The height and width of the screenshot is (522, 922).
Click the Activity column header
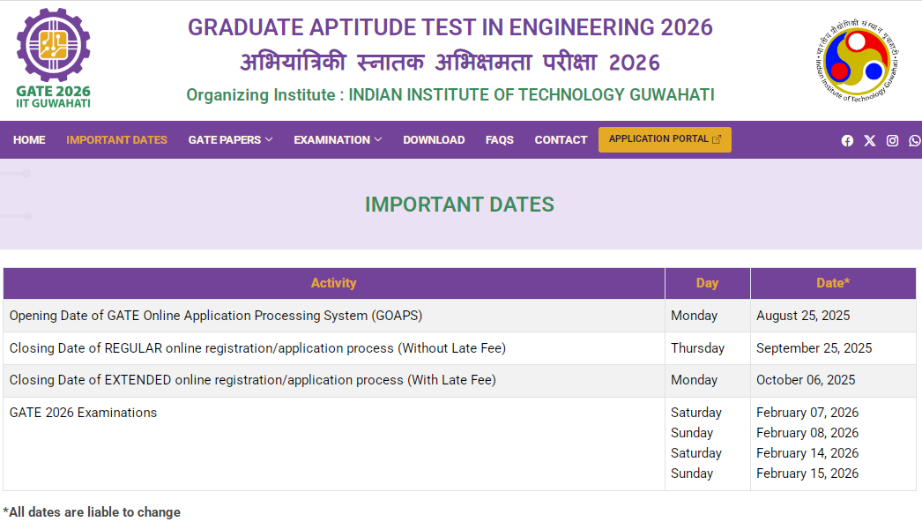334,282
